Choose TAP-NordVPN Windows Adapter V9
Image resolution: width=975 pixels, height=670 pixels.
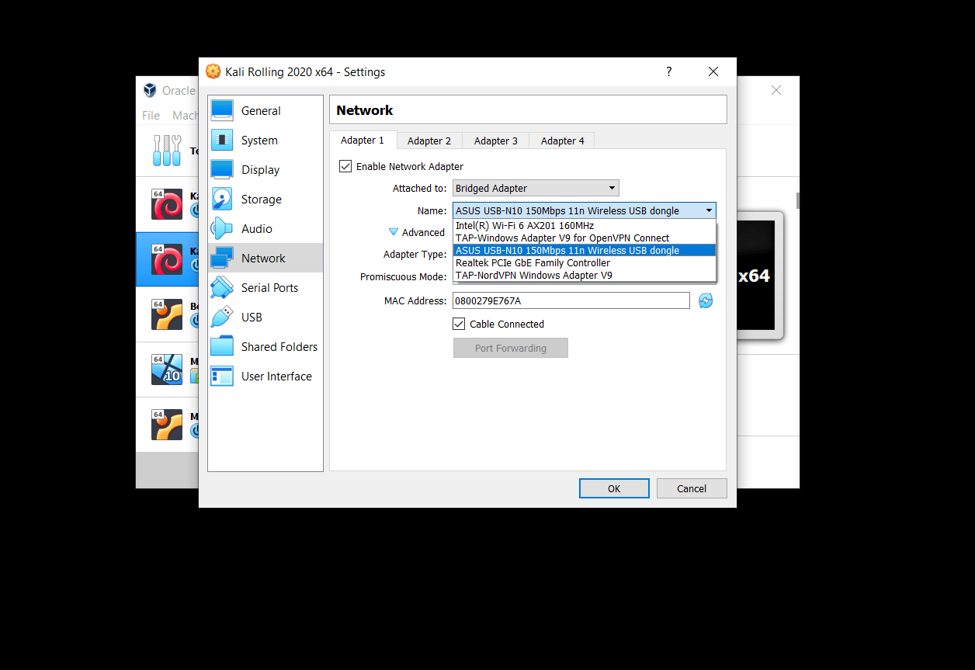click(x=585, y=275)
